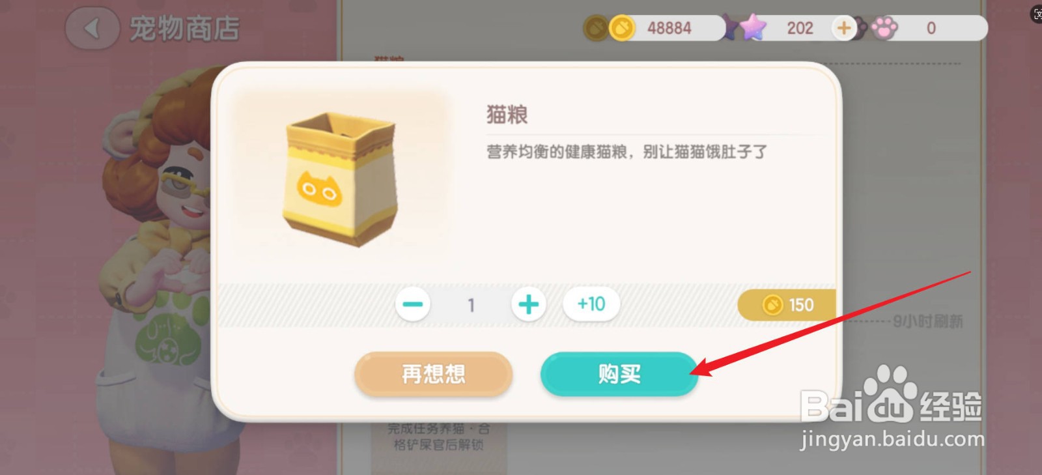Click the gold coin icon in currency bar

coord(622,28)
